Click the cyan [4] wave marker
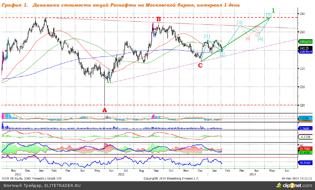This screenshot has width=315, height=190. (260, 39)
